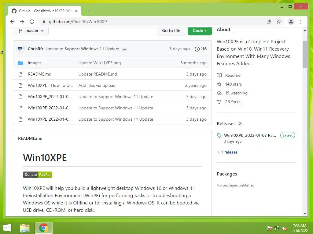Click the Chrome taskbar icon
Image resolution: width=313 pixels, height=234 pixels.
43,228
